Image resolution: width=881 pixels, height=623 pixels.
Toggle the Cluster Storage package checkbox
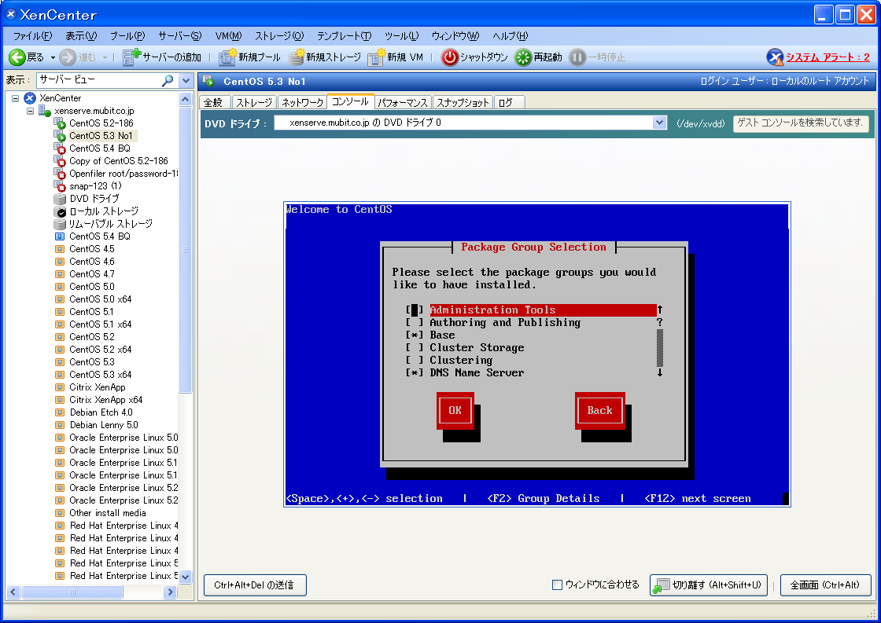(x=415, y=348)
